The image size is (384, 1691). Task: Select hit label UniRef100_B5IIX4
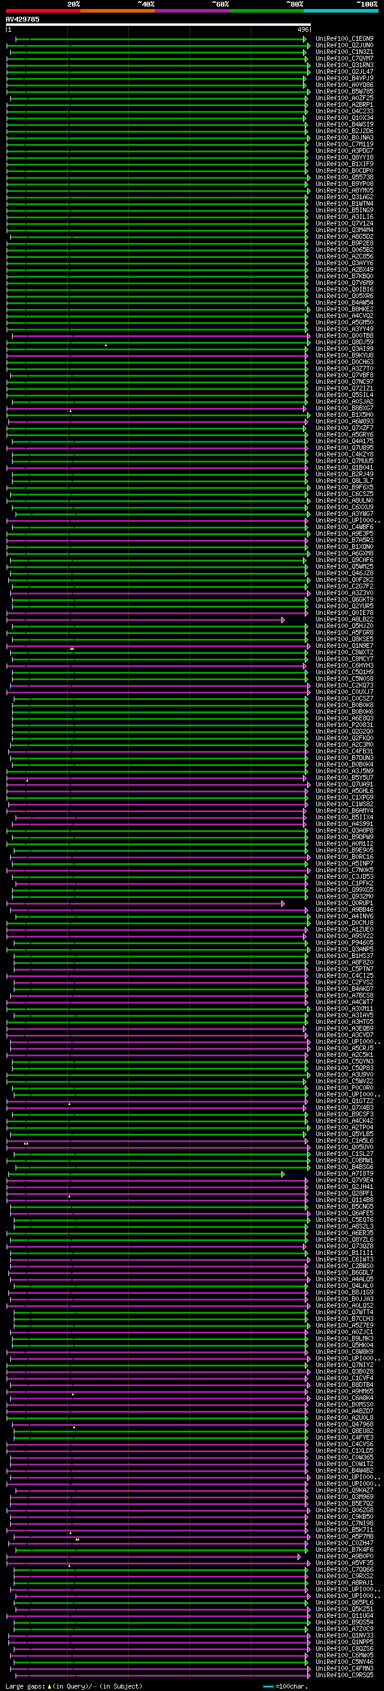344,817
